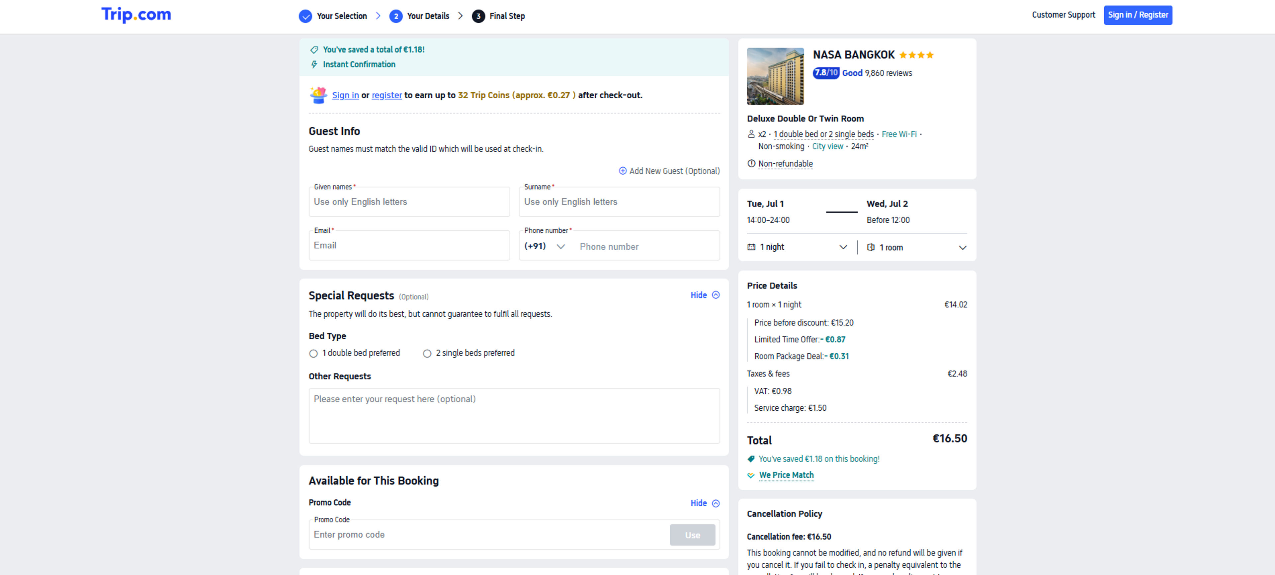Focus the Surname input field
The width and height of the screenshot is (1275, 575).
pos(619,202)
